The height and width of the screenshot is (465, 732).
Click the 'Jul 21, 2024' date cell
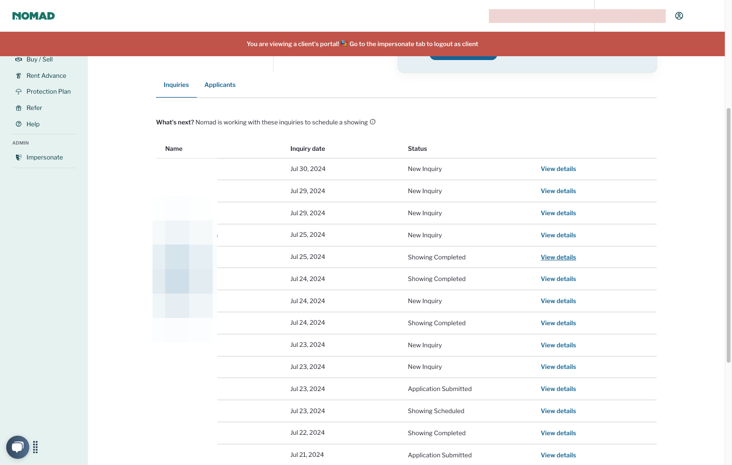[x=307, y=455]
